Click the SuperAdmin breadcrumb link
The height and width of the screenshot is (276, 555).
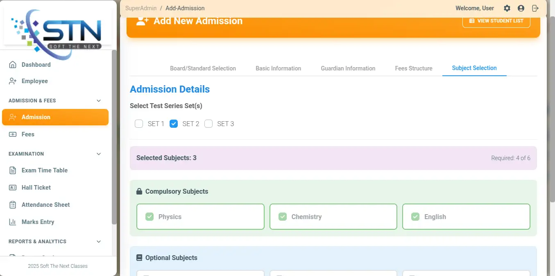pos(141,8)
